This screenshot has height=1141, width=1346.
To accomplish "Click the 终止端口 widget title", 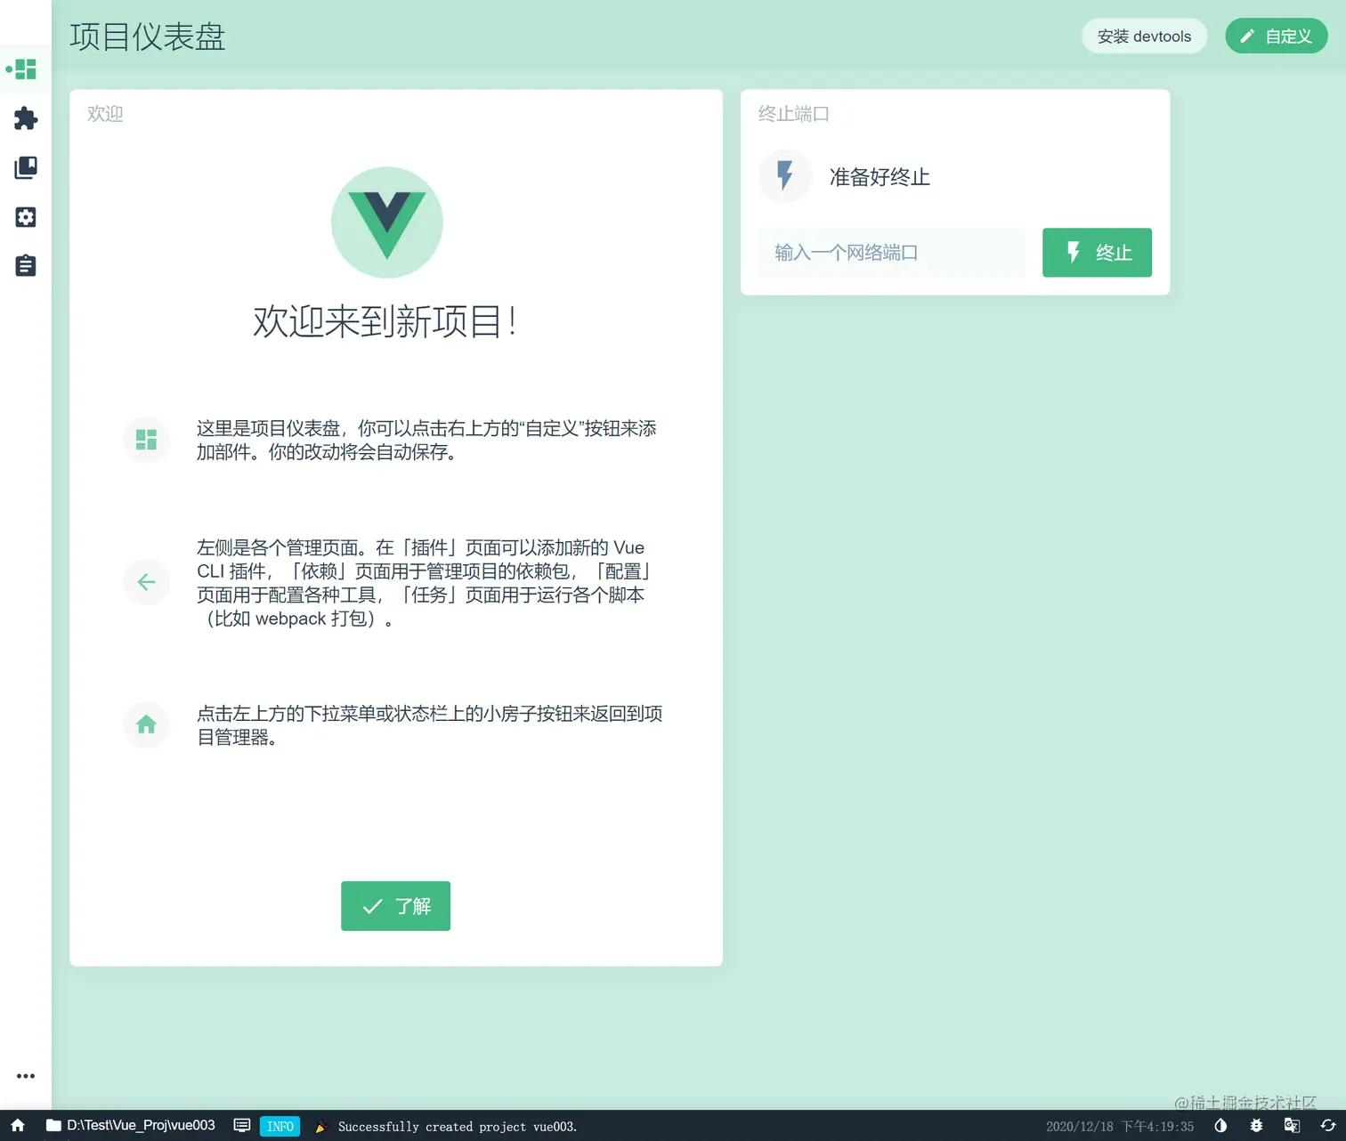I will click(x=794, y=114).
